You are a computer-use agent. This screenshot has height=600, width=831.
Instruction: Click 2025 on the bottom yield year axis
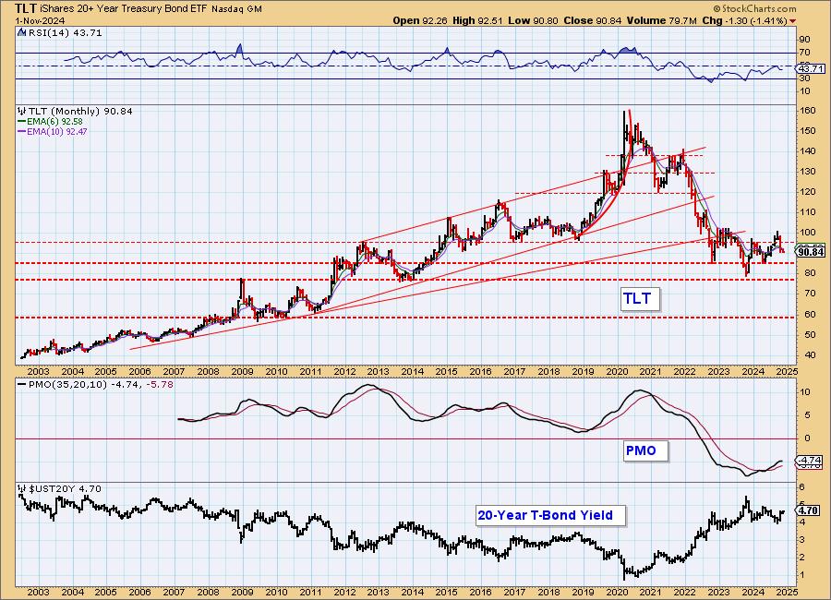[787, 592]
